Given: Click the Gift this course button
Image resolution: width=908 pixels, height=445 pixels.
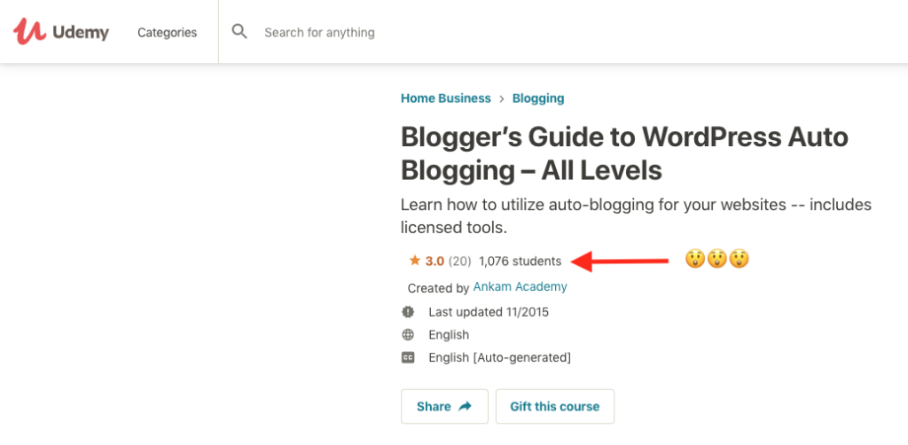Looking at the screenshot, I should pos(555,406).
